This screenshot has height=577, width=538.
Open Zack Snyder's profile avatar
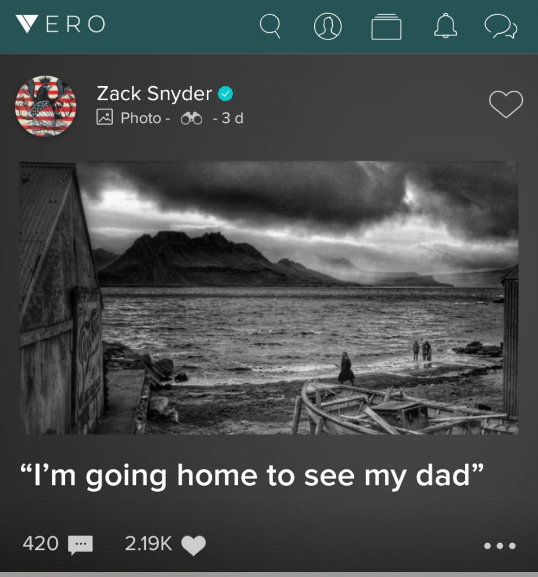tap(46, 106)
